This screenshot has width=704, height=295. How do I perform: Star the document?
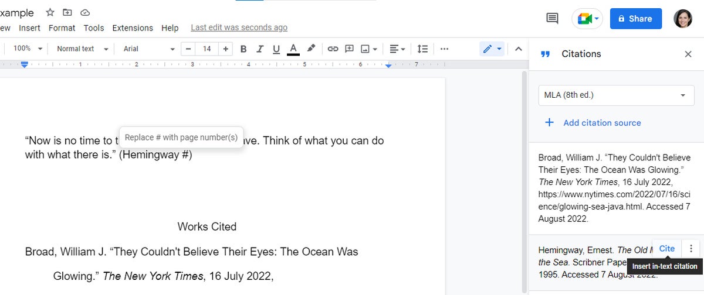(x=50, y=12)
